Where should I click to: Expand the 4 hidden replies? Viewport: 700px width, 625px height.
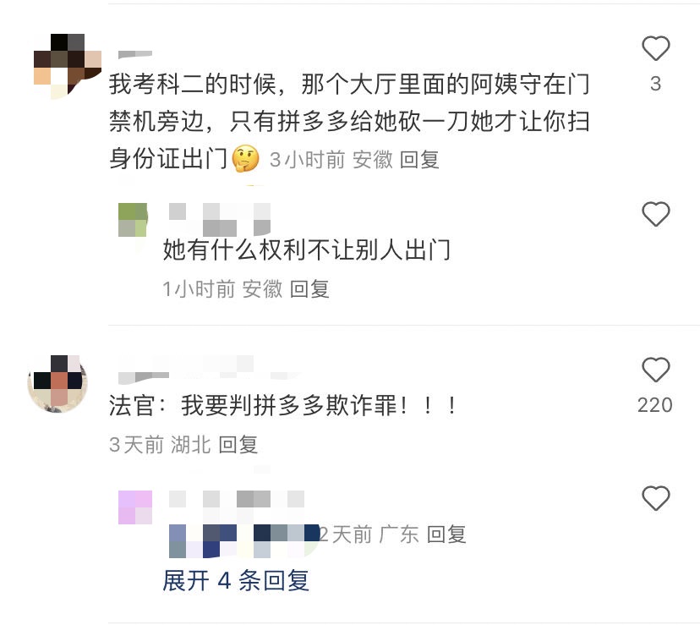[236, 581]
